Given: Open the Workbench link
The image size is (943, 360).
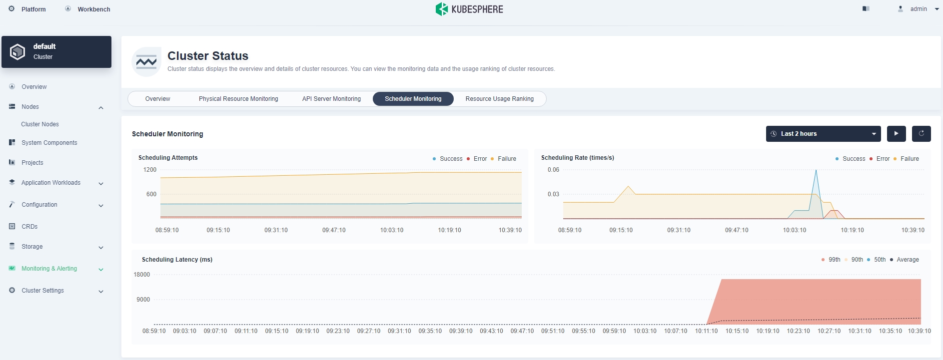Looking at the screenshot, I should [x=93, y=9].
